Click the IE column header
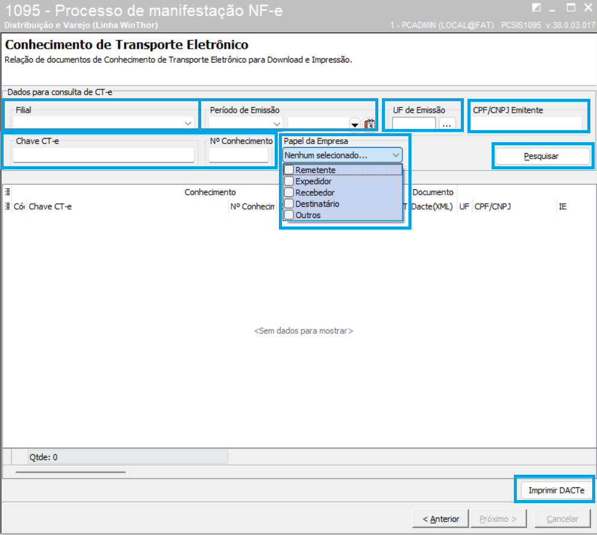 coord(575,207)
